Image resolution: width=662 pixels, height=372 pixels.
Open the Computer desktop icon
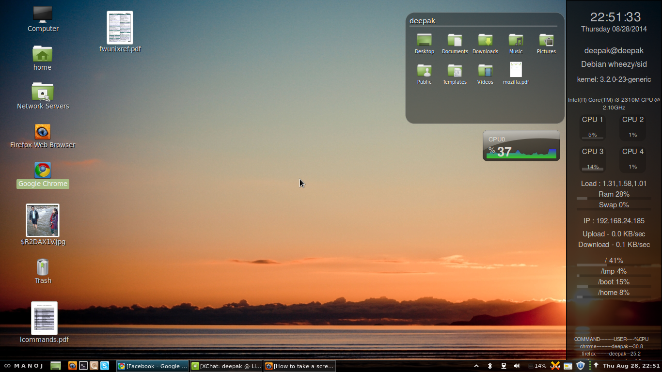pos(43,19)
